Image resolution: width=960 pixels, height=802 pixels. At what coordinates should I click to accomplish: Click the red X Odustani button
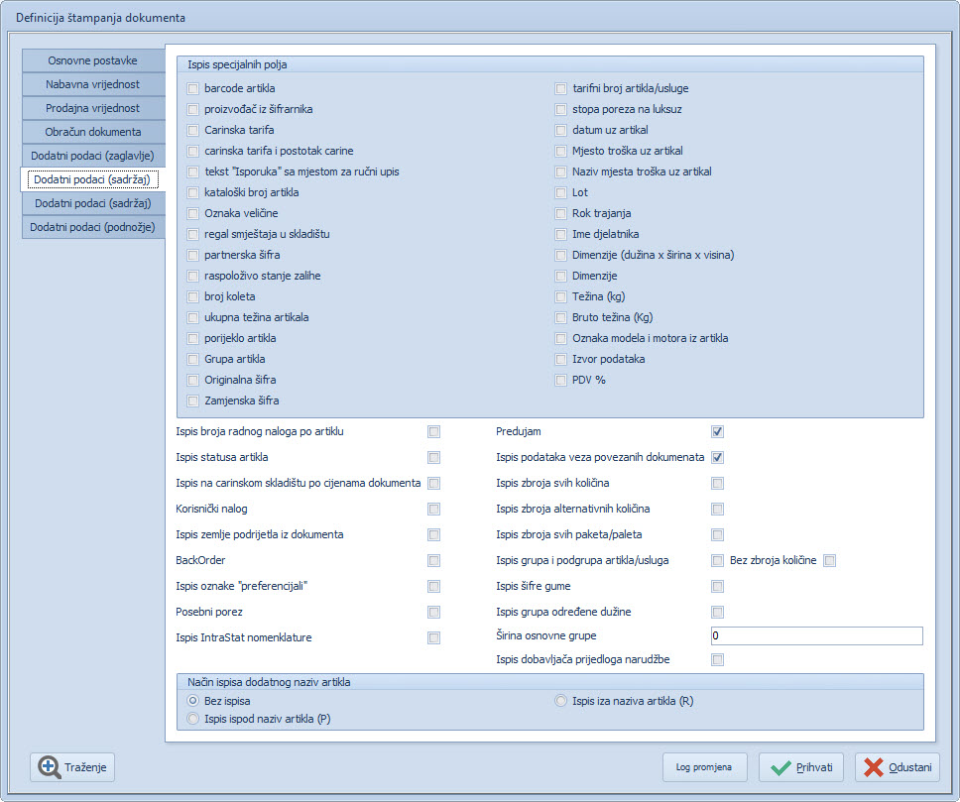click(x=897, y=767)
